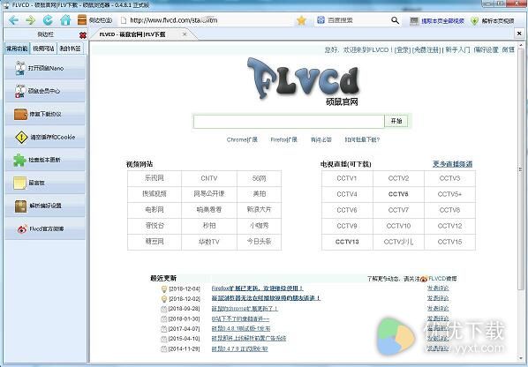Close the sidebar with the red X
This screenshot has height=367, width=528.
tap(83, 35)
